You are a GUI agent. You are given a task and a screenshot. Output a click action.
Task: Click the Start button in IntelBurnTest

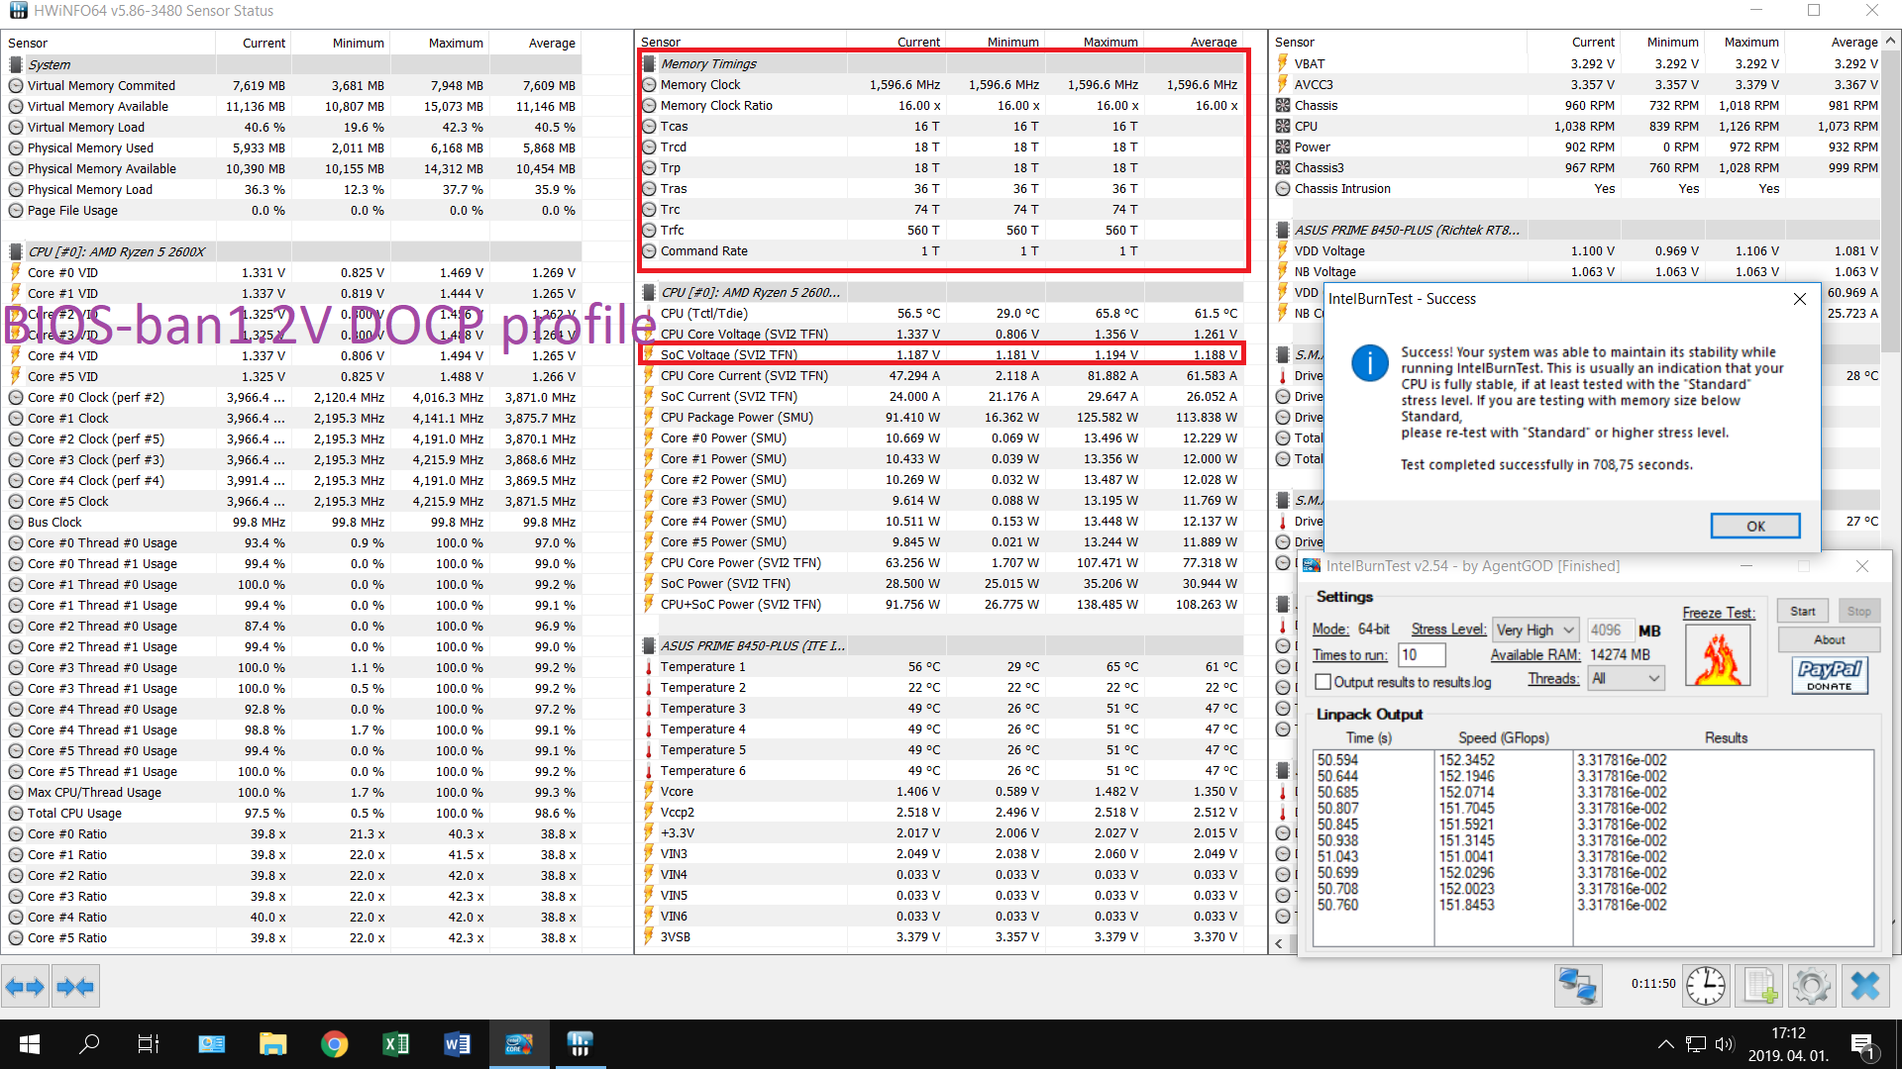[x=1803, y=612]
